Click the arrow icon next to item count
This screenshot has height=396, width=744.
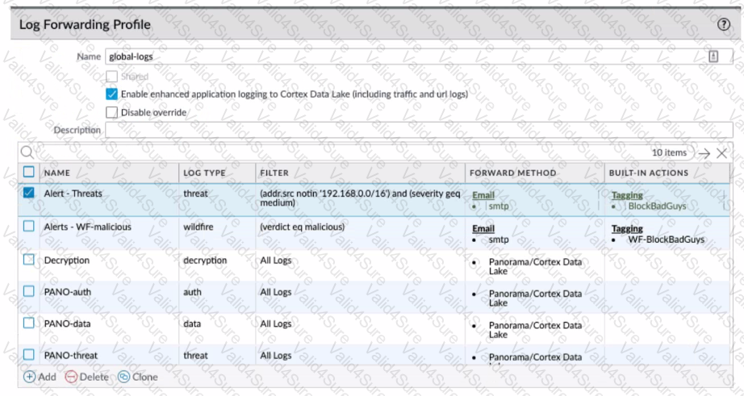pyautogui.click(x=704, y=153)
